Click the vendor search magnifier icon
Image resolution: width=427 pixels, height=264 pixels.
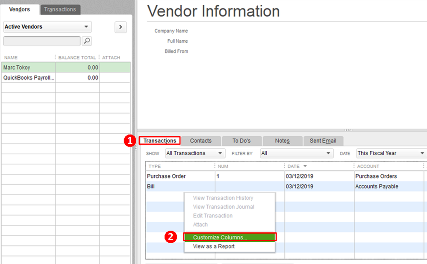tap(87, 41)
